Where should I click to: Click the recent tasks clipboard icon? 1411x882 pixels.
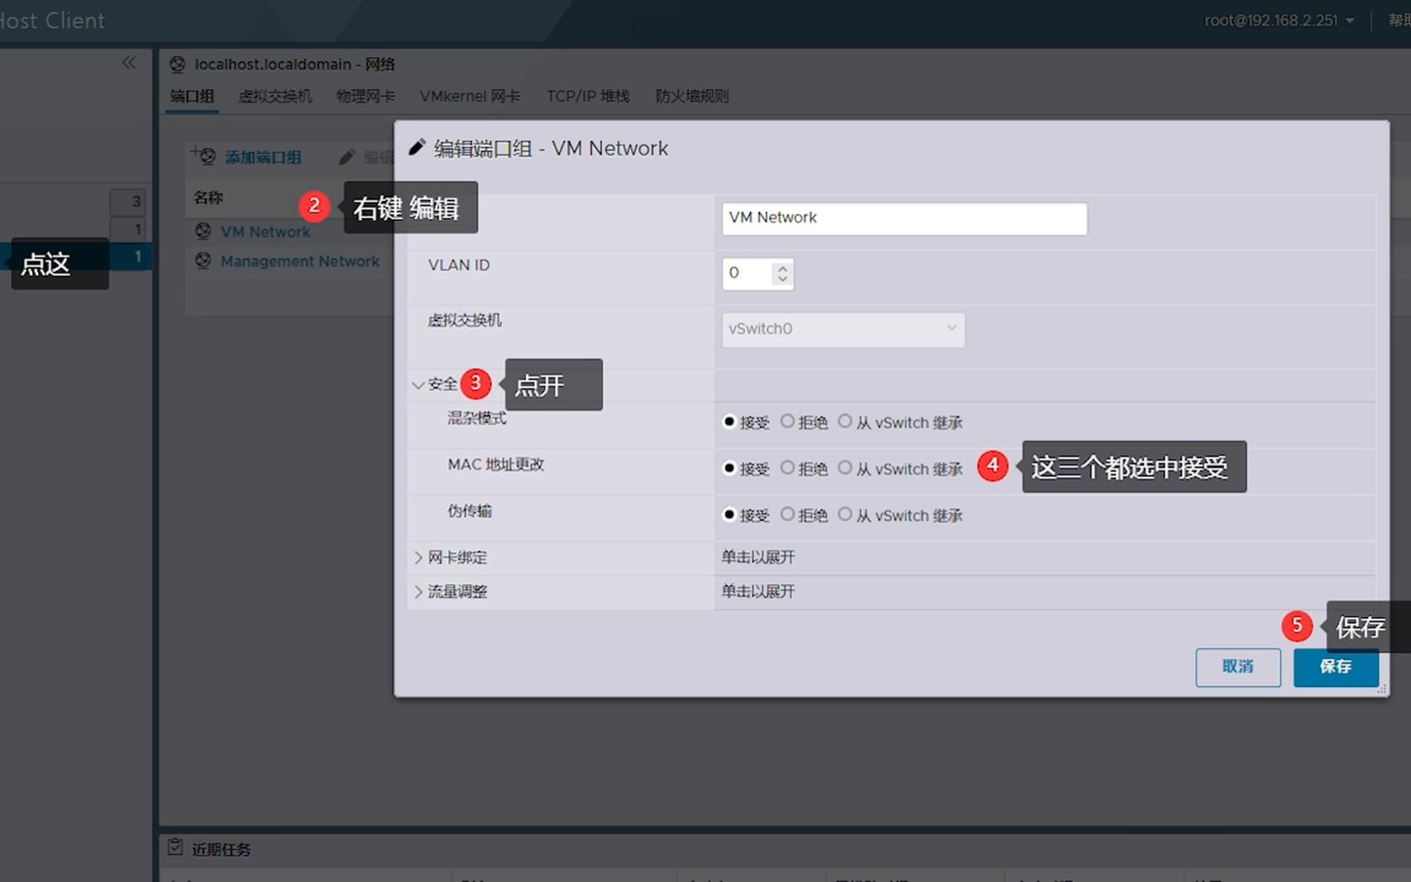tap(175, 848)
